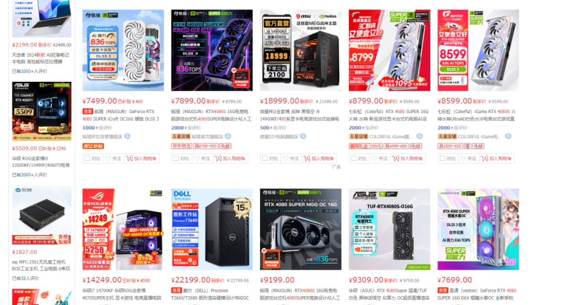Open chat icon beside 微星DIY电脑旗舰店
Screen dimensions: 566x305
[303, 136]
